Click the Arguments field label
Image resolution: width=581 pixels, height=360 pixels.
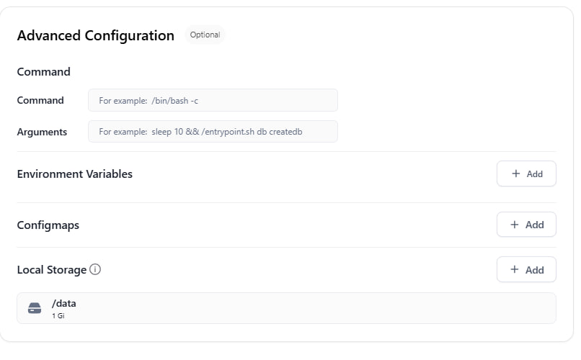(42, 132)
